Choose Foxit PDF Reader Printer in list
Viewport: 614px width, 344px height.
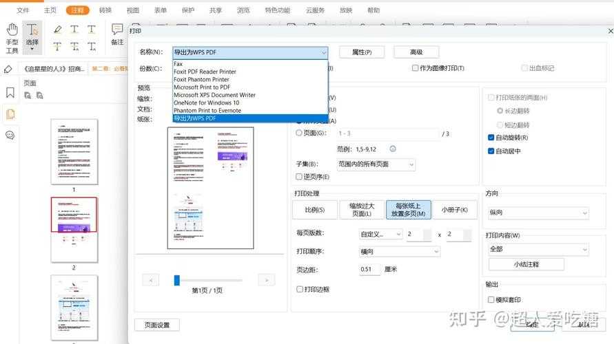(x=250, y=72)
